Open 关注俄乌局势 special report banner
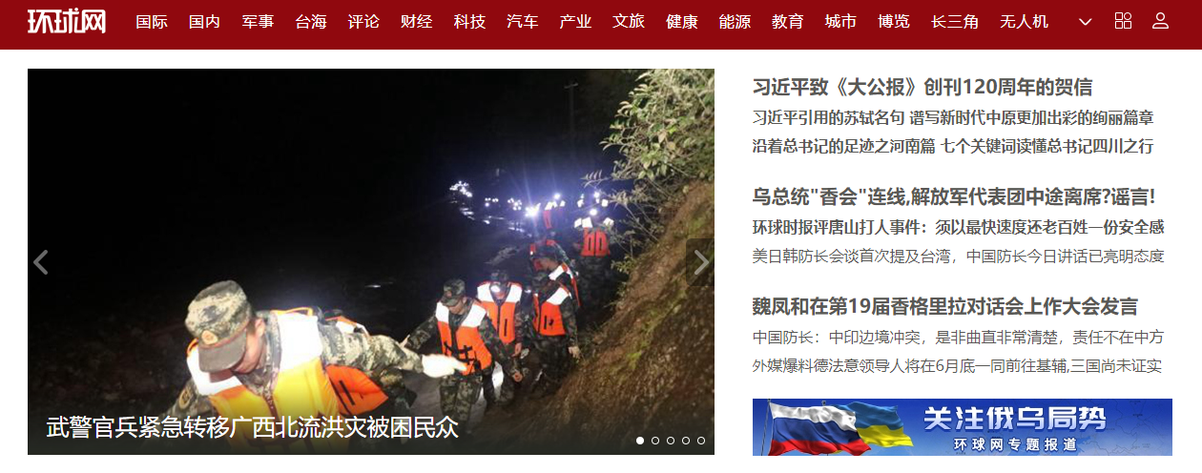This screenshot has width=1202, height=473. (x=963, y=426)
